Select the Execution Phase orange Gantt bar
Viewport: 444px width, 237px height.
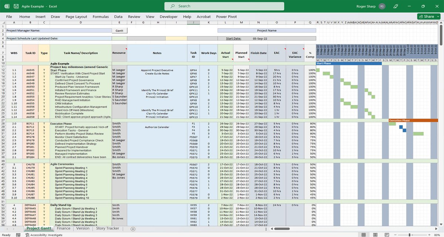tap(413, 120)
